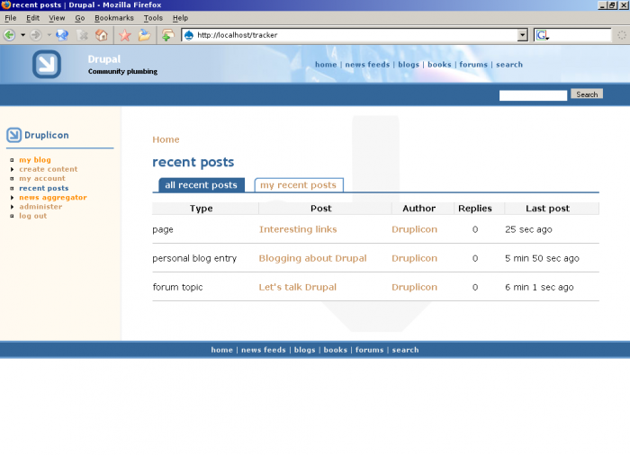Open Druplicon author of forum topic row
Viewport: 630px width, 455px height.
tap(414, 287)
